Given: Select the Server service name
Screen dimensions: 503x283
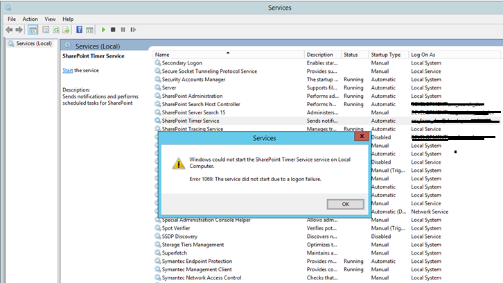Looking at the screenshot, I should [169, 87].
